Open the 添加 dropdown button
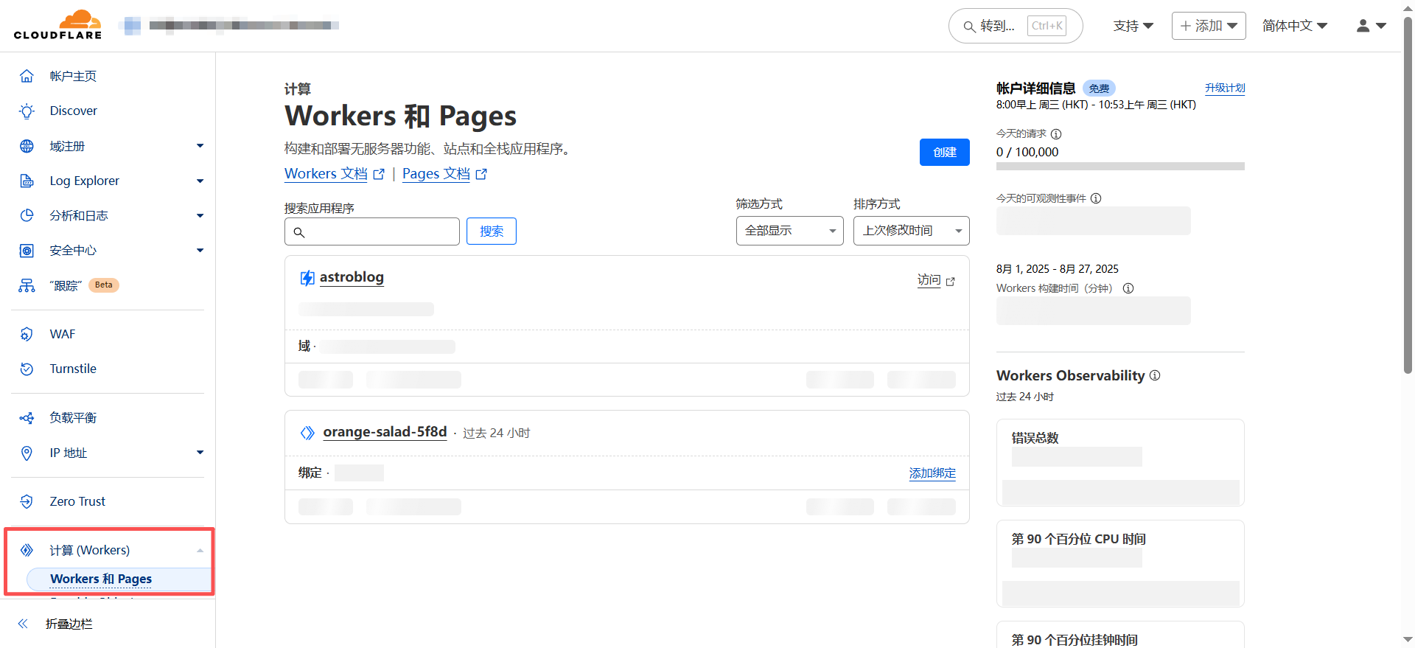Screen dimensions: 1415x648 tap(1209, 26)
